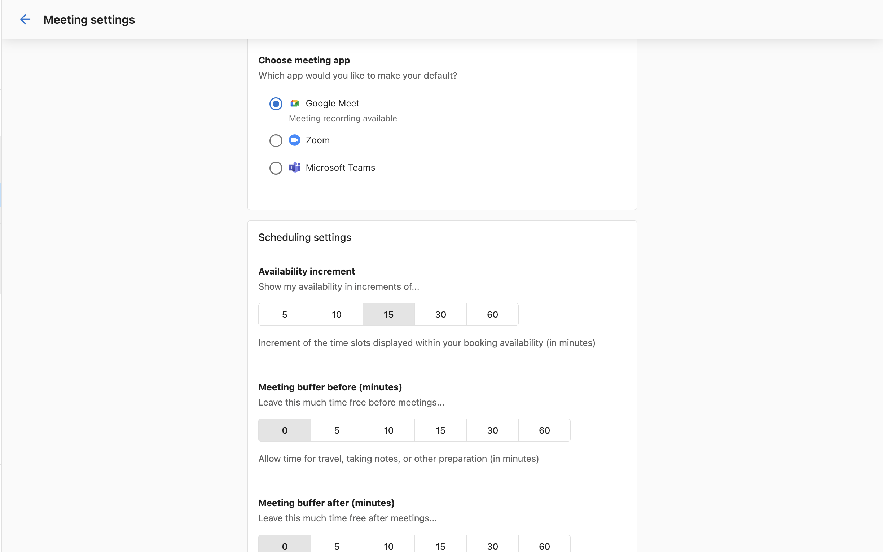883x552 pixels.
Task: Set availability increment to 30 minutes
Action: click(x=440, y=314)
